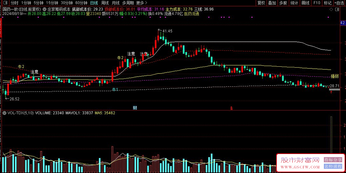Open the 统计 statistics button
Image resolution: width=346 pixels, height=173 pixels.
[x=294, y=3]
